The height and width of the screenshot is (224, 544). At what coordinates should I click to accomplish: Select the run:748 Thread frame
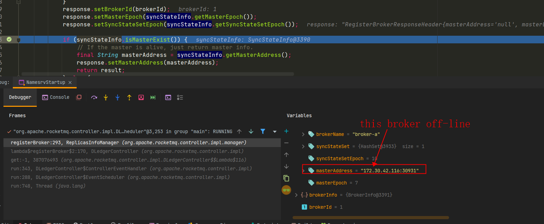point(142,186)
